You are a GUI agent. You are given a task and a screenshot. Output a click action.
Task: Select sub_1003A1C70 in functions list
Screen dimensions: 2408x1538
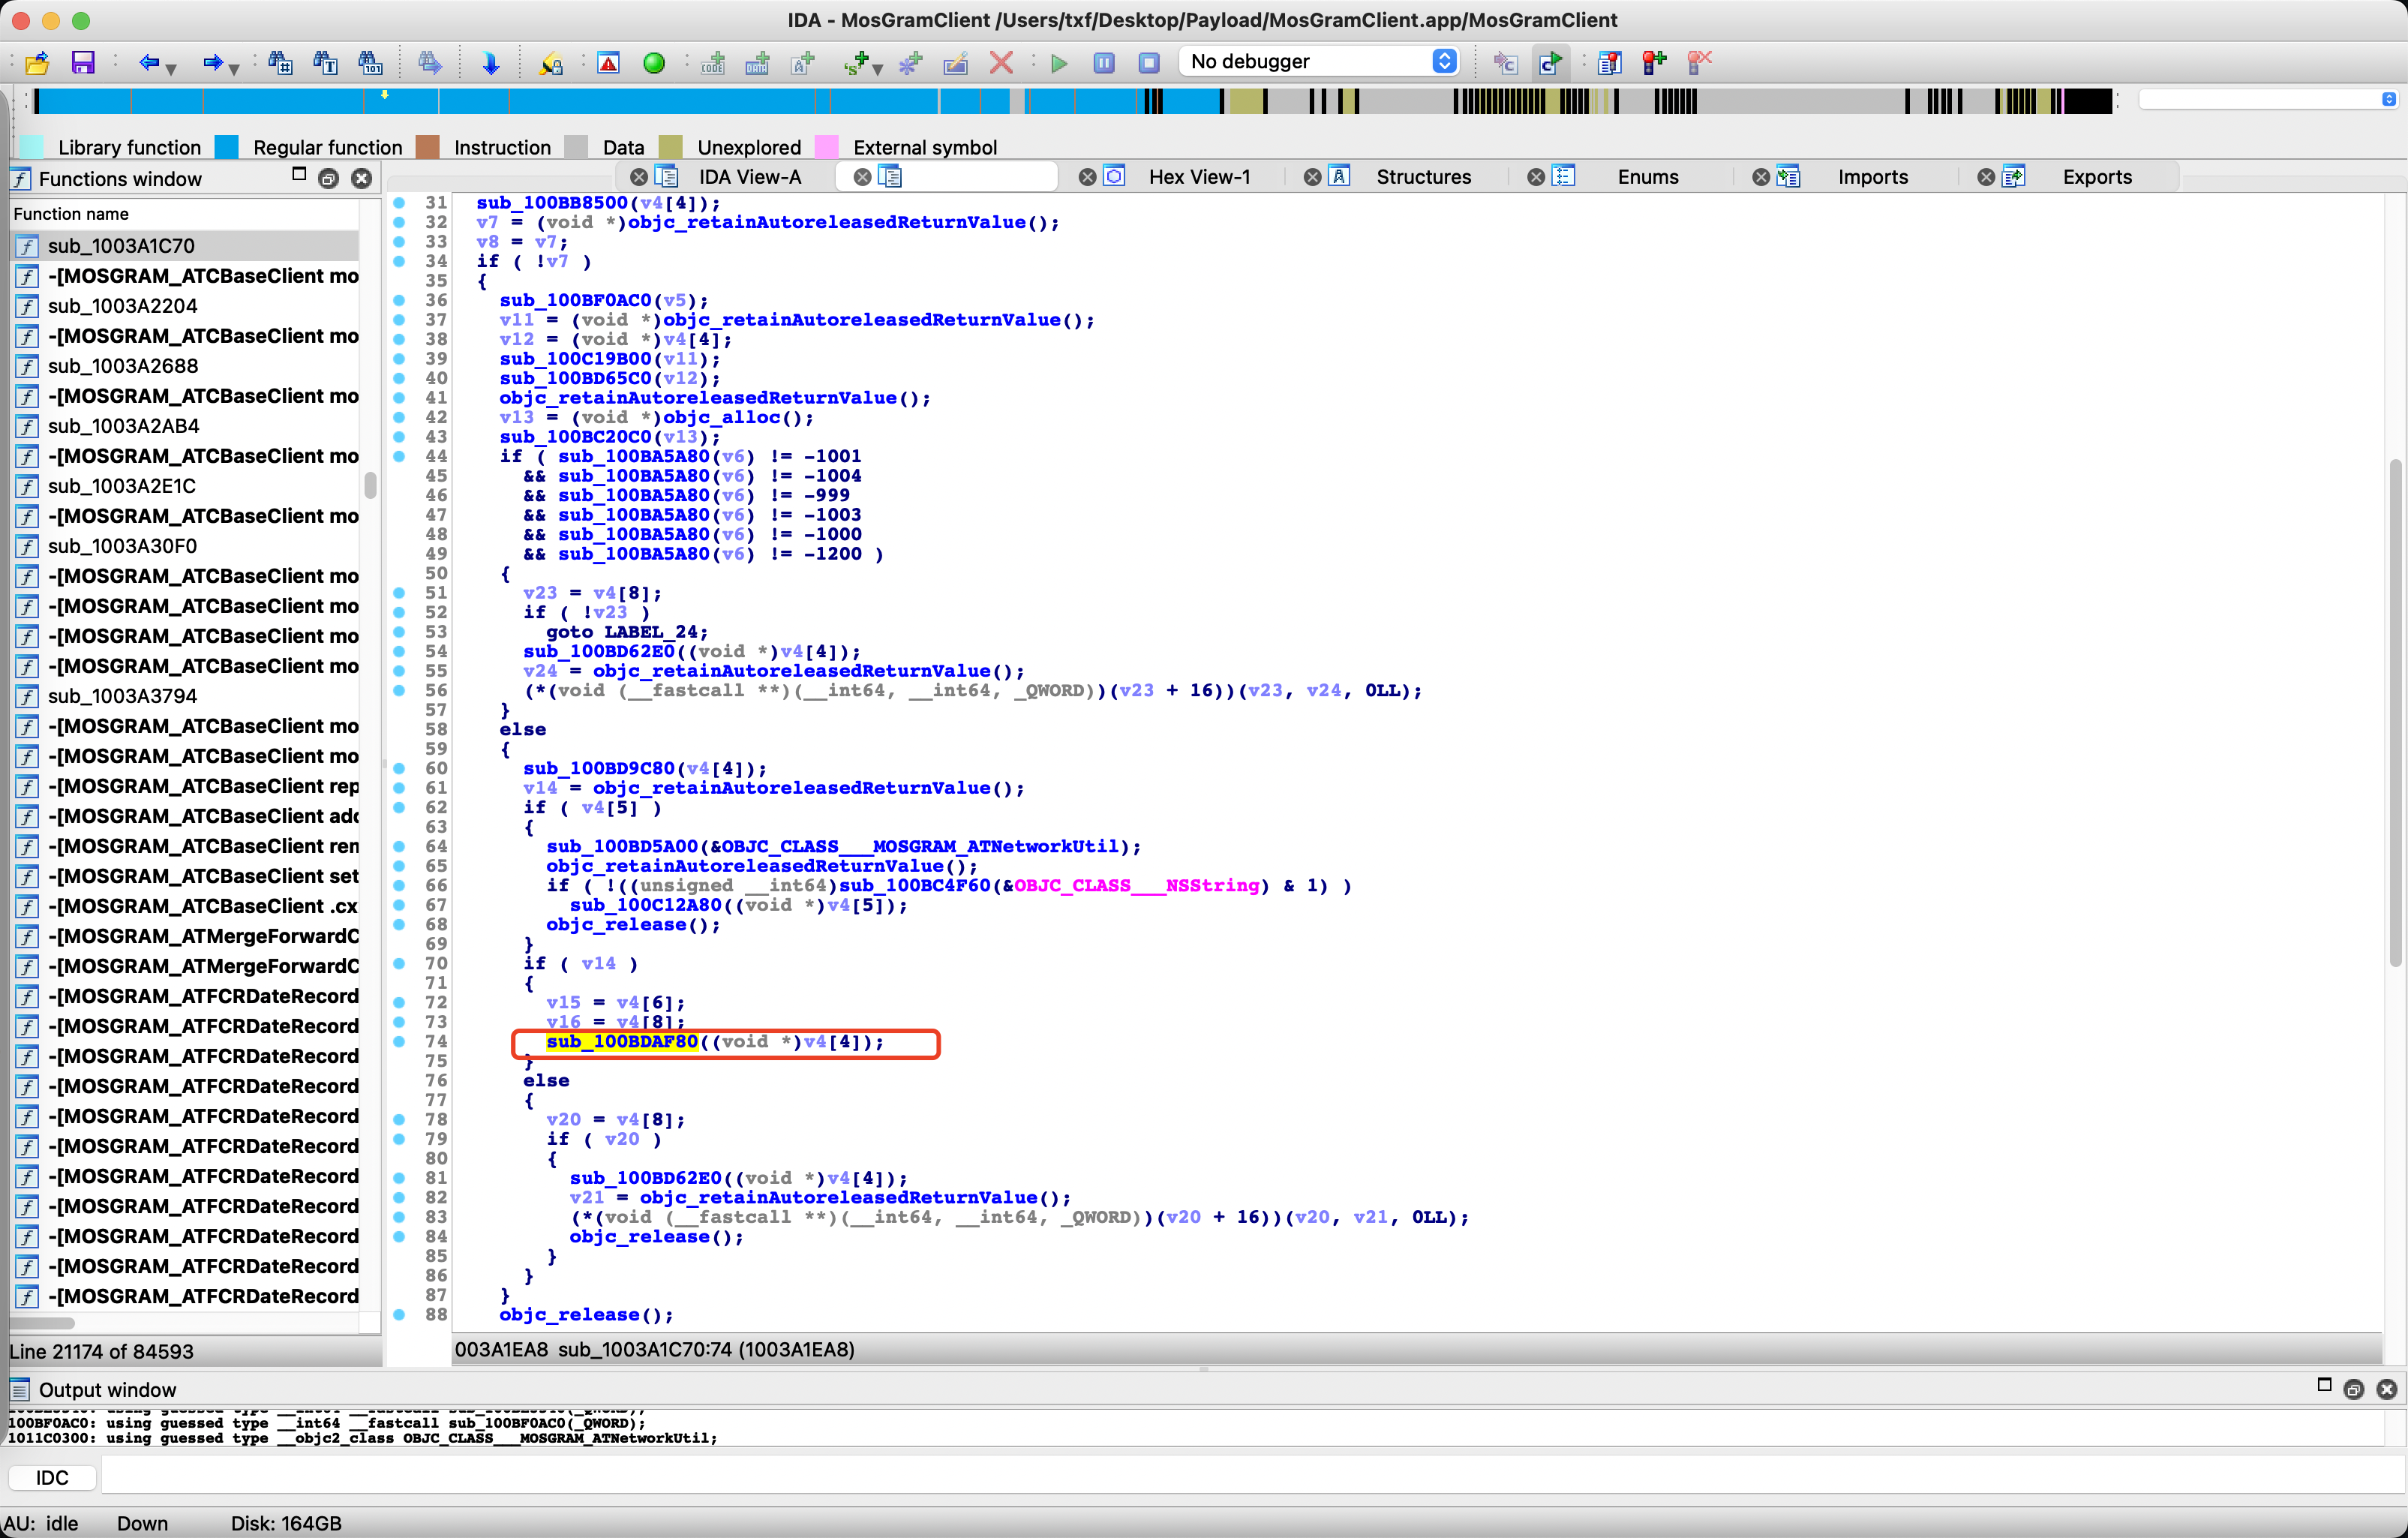(x=185, y=246)
